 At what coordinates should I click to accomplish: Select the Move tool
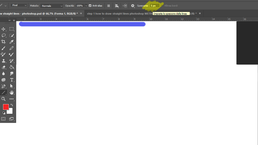[x=4, y=29]
